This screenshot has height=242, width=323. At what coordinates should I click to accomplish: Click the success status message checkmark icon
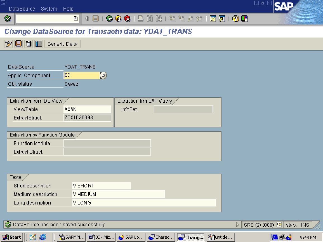coord(8,224)
